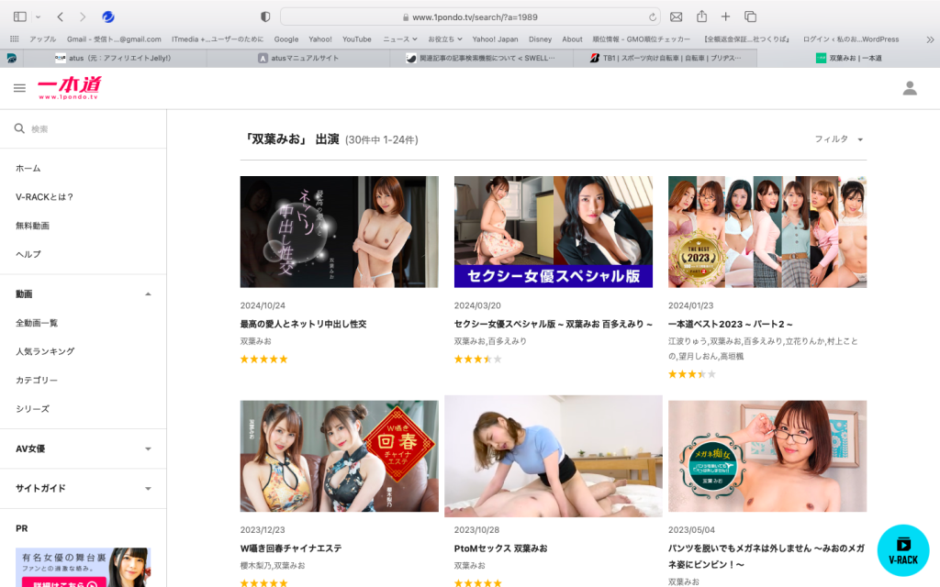
Task: Click the floating V-RACK button
Action: pos(903,550)
